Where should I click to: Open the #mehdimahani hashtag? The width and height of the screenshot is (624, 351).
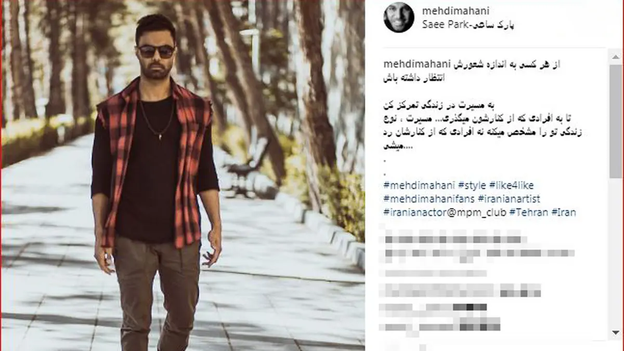(x=418, y=185)
